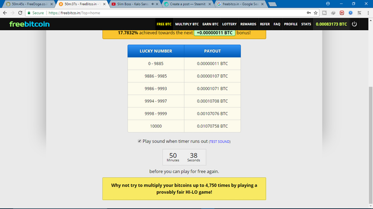Open the FAQ page

[x=277, y=24]
